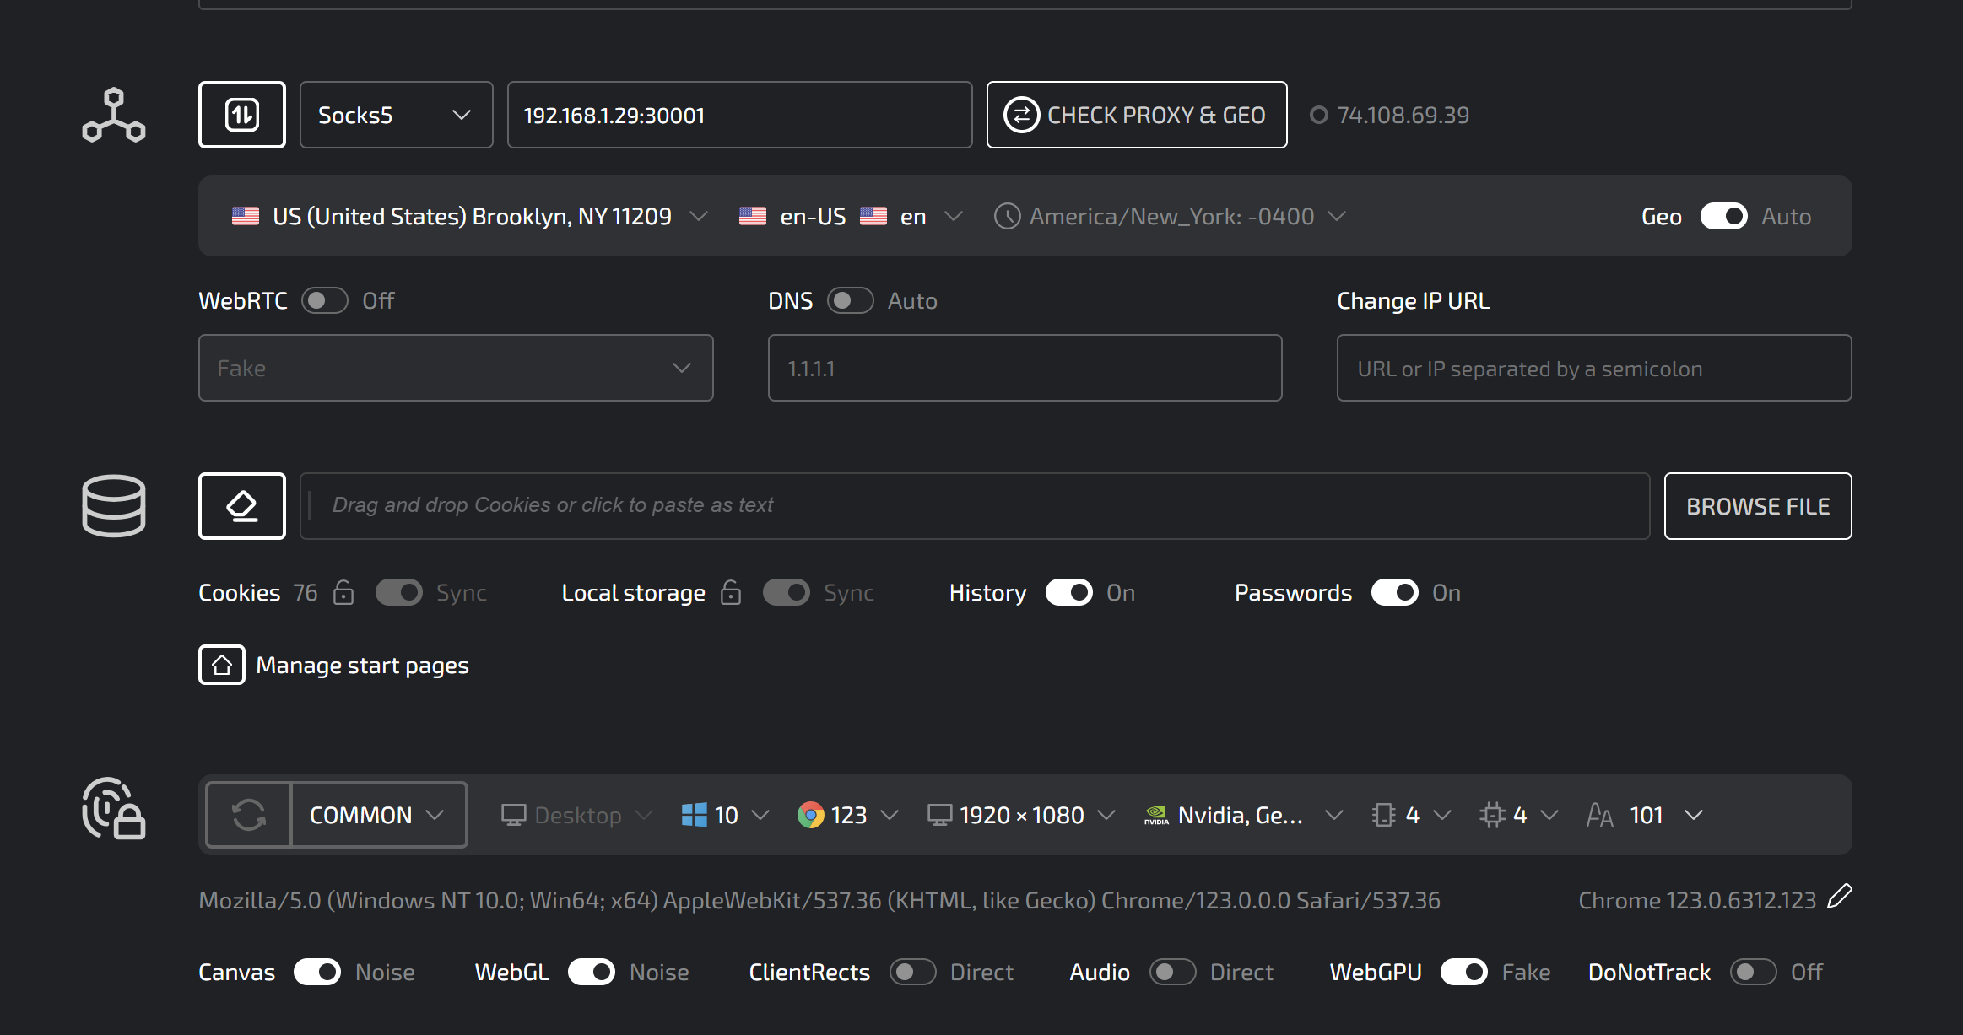Expand the America/New_York timezone dropdown

1170,216
